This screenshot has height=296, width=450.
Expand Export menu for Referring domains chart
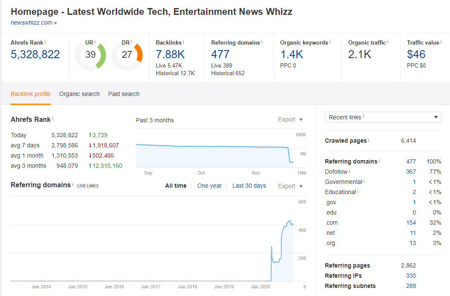[x=290, y=186]
